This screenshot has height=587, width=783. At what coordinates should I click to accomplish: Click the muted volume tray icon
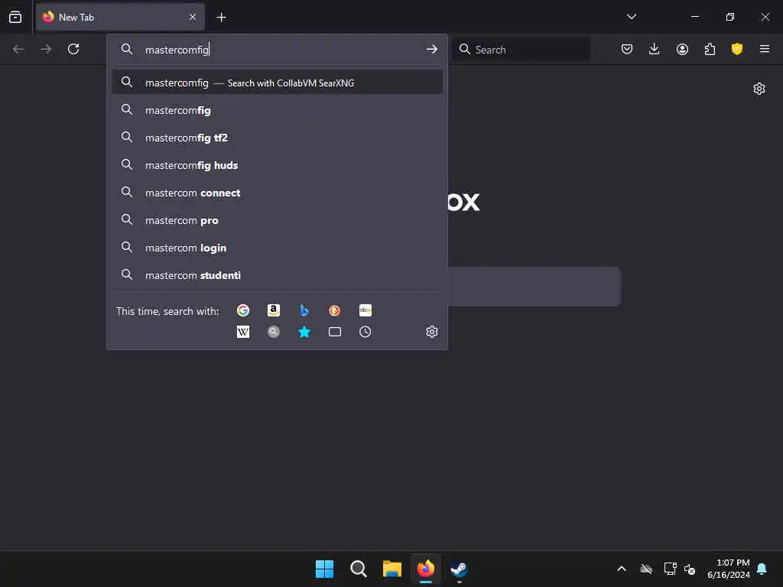(x=690, y=569)
